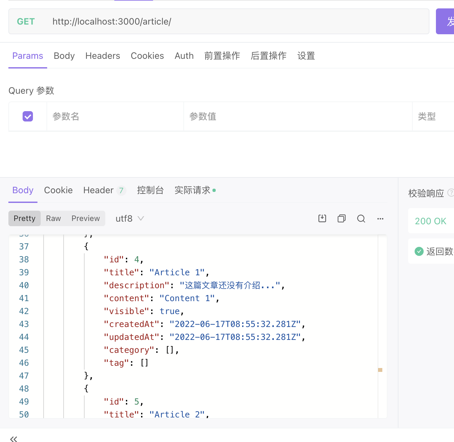Open more options ellipsis in response toolbar

(x=380, y=219)
